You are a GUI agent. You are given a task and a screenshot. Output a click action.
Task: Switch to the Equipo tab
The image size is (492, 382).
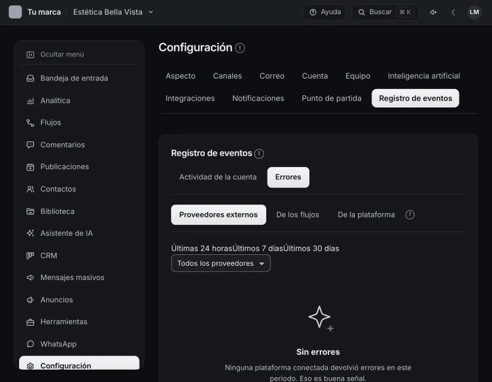click(358, 76)
